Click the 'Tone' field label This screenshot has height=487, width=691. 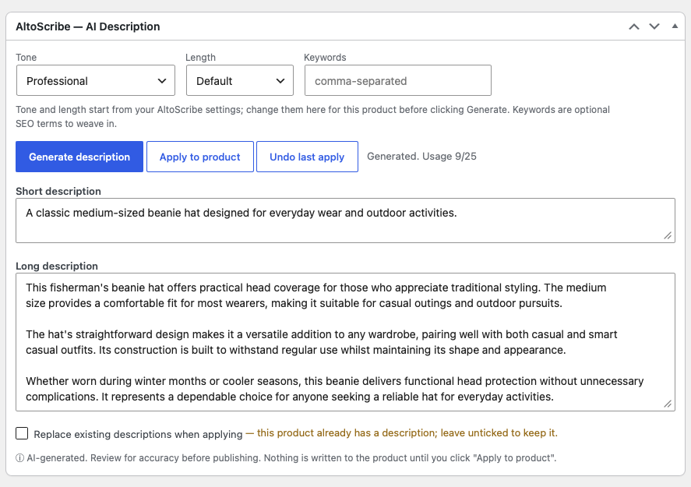pyautogui.click(x=26, y=58)
